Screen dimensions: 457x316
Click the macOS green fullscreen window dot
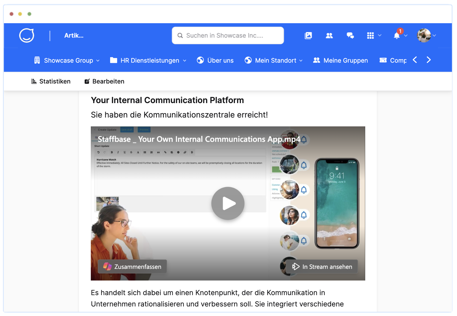pyautogui.click(x=29, y=14)
